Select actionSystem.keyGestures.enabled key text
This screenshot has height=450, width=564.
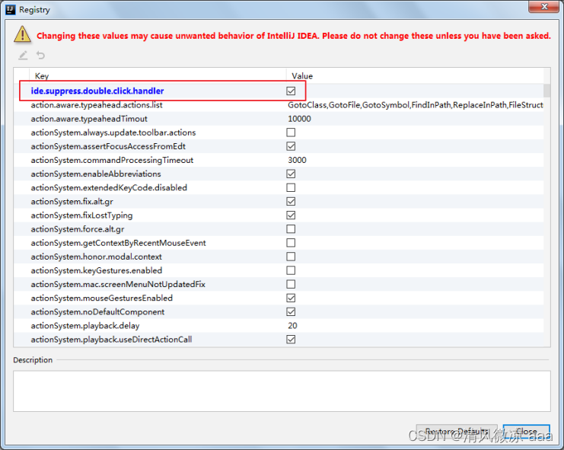click(x=97, y=270)
